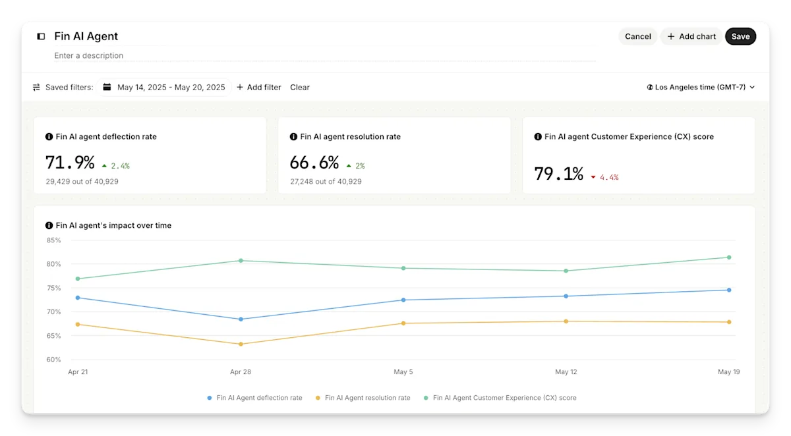Click the saved filters sliders icon
The width and height of the screenshot is (791, 436).
pos(36,87)
